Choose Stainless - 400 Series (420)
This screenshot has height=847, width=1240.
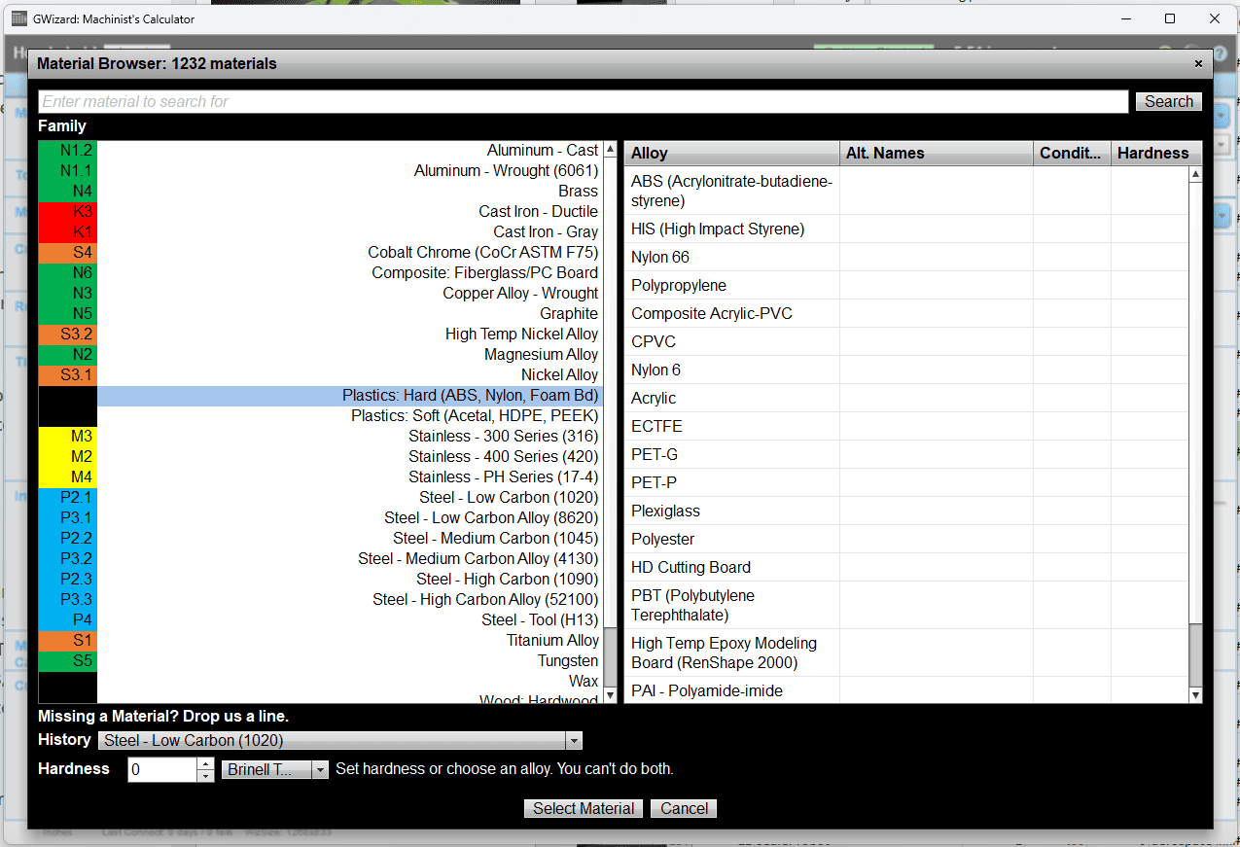pos(321,457)
